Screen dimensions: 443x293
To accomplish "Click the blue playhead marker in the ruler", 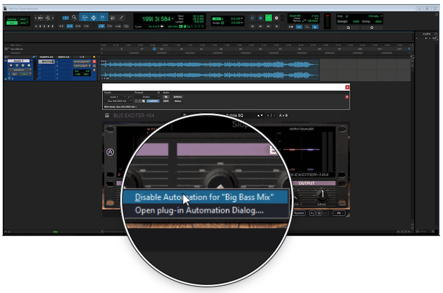I will point(154,49).
